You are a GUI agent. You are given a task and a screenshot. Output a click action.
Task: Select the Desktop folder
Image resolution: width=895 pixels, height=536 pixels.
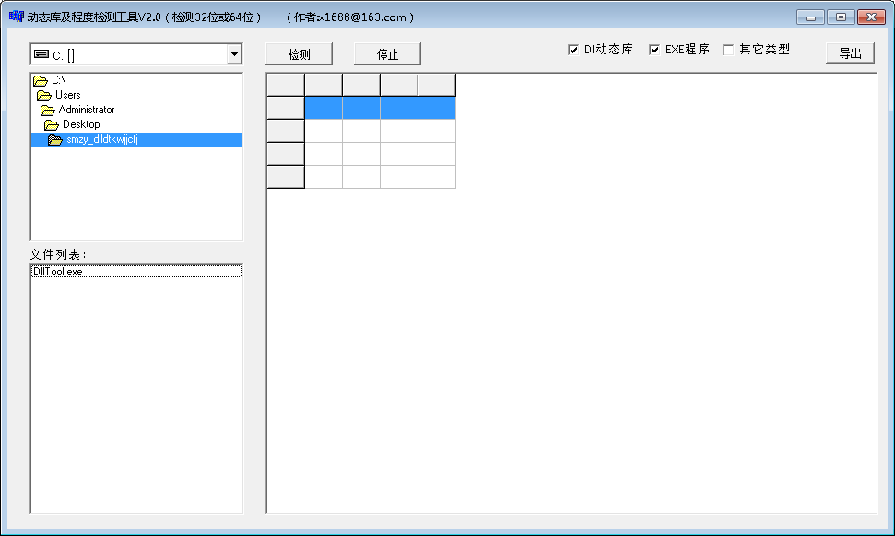[136, 124]
